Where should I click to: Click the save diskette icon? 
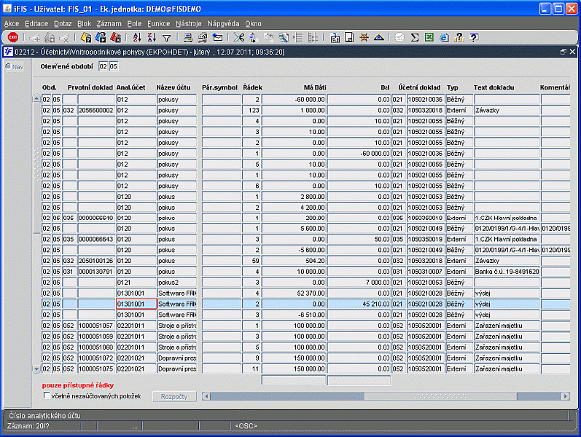pyautogui.click(x=349, y=37)
